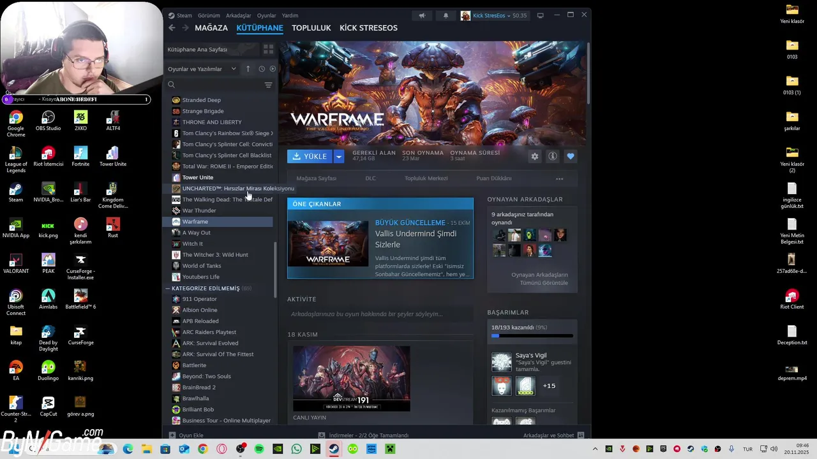Click the OBS Studio desktop icon

(48, 120)
